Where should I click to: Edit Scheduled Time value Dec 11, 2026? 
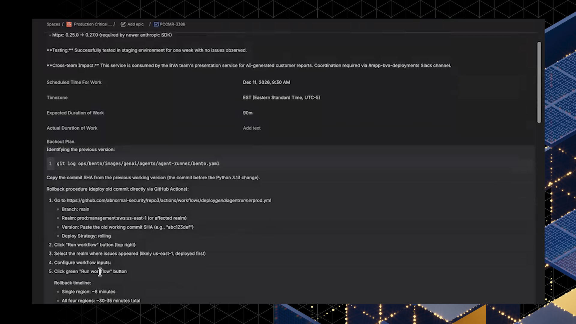[266, 82]
